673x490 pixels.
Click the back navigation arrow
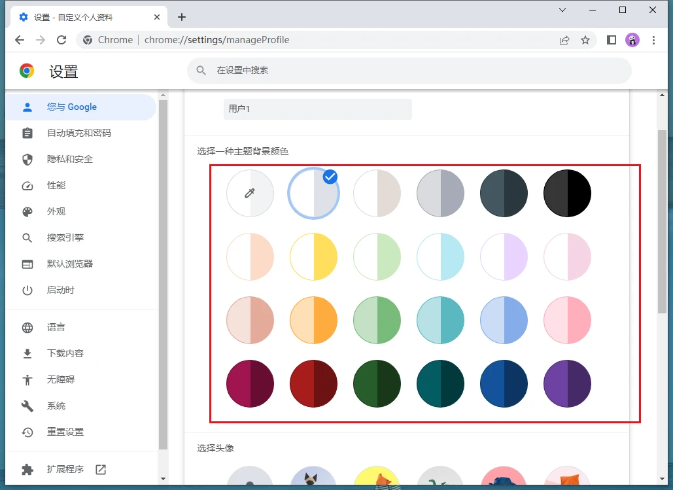tap(20, 40)
